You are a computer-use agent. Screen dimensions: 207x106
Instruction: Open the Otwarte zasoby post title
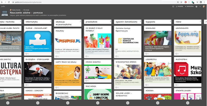click(183, 91)
